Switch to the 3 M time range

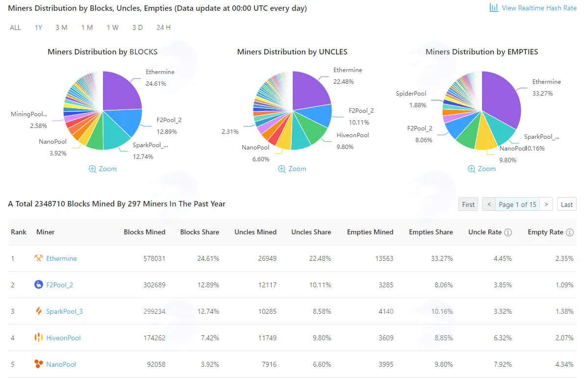point(61,27)
